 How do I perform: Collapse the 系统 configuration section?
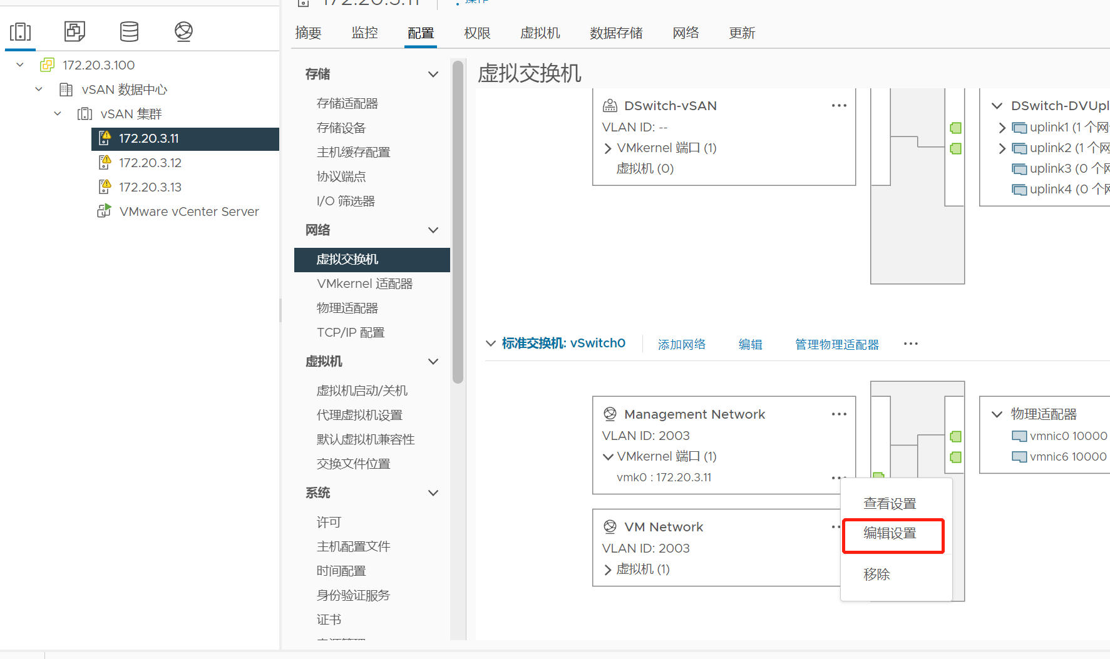tap(433, 493)
